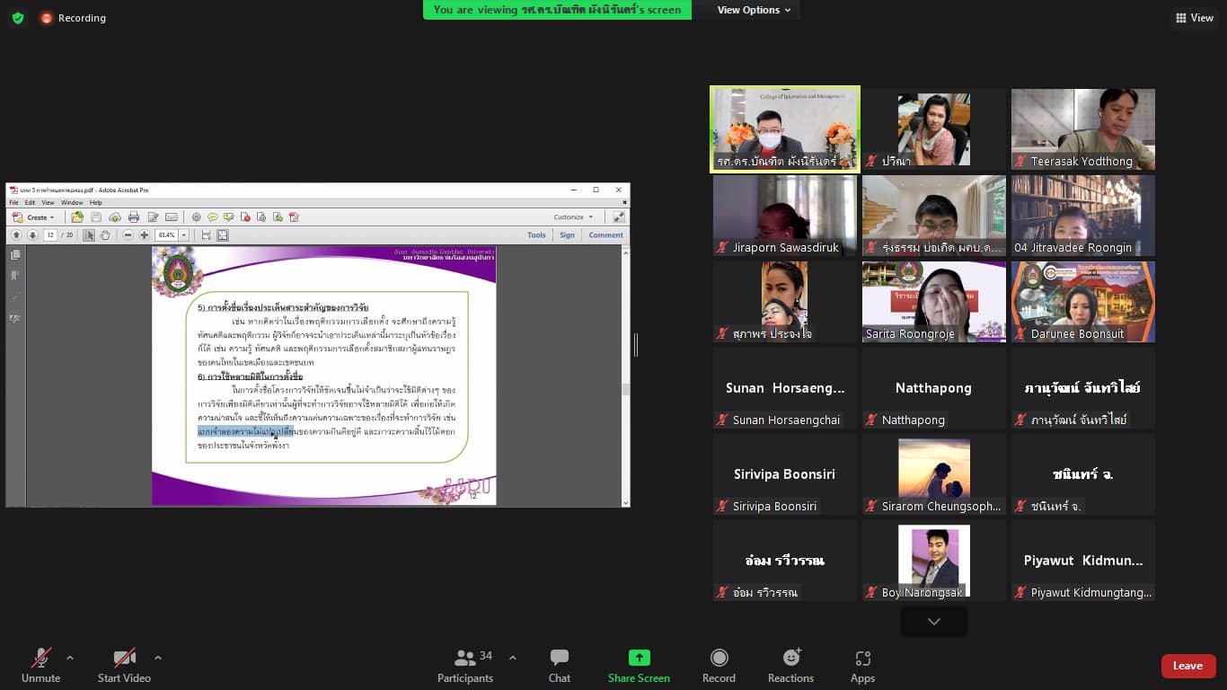
Task: Open Zoom Apps
Action: pos(862,665)
